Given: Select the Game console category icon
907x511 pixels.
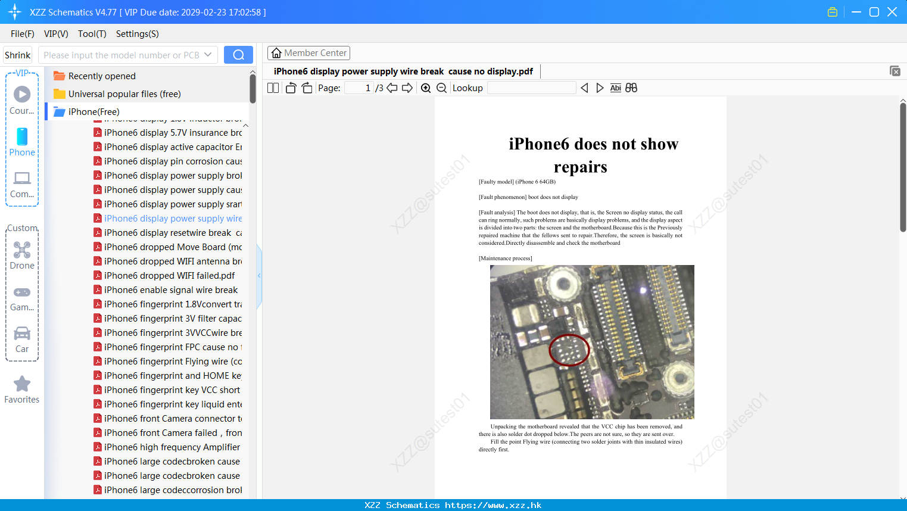Looking at the screenshot, I should [x=22, y=298].
